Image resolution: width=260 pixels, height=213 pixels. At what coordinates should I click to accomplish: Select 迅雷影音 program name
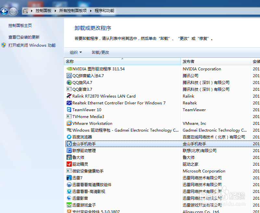point(80,198)
